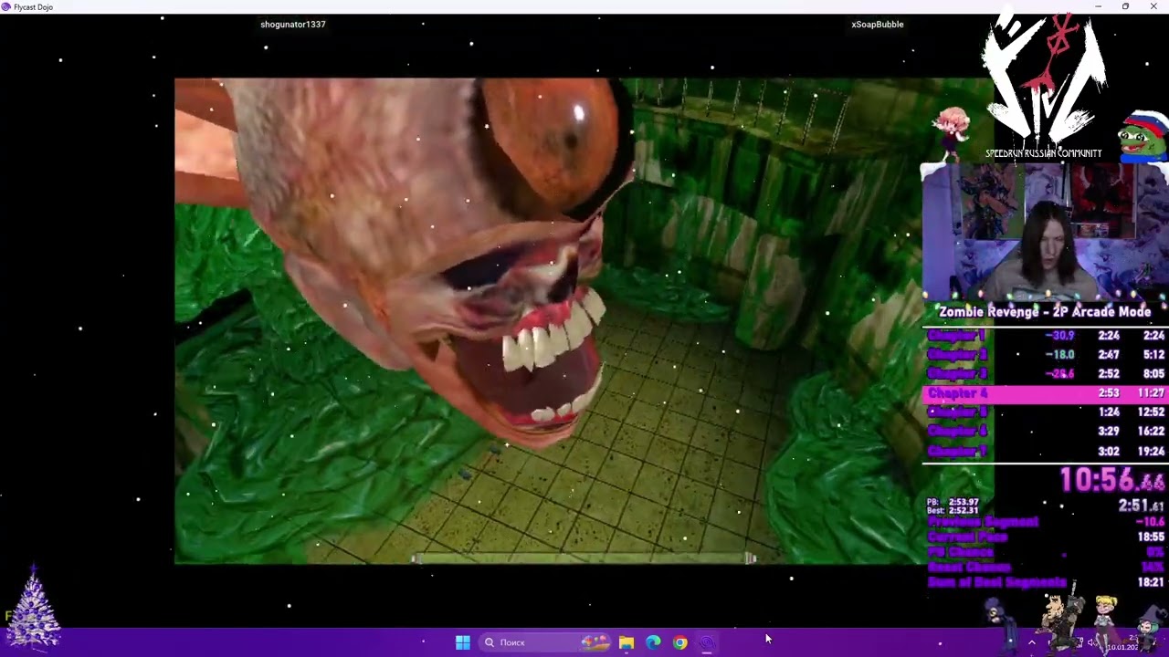1169x657 pixels.
Task: Close the Flycast Dojo window
Action: tap(1153, 6)
